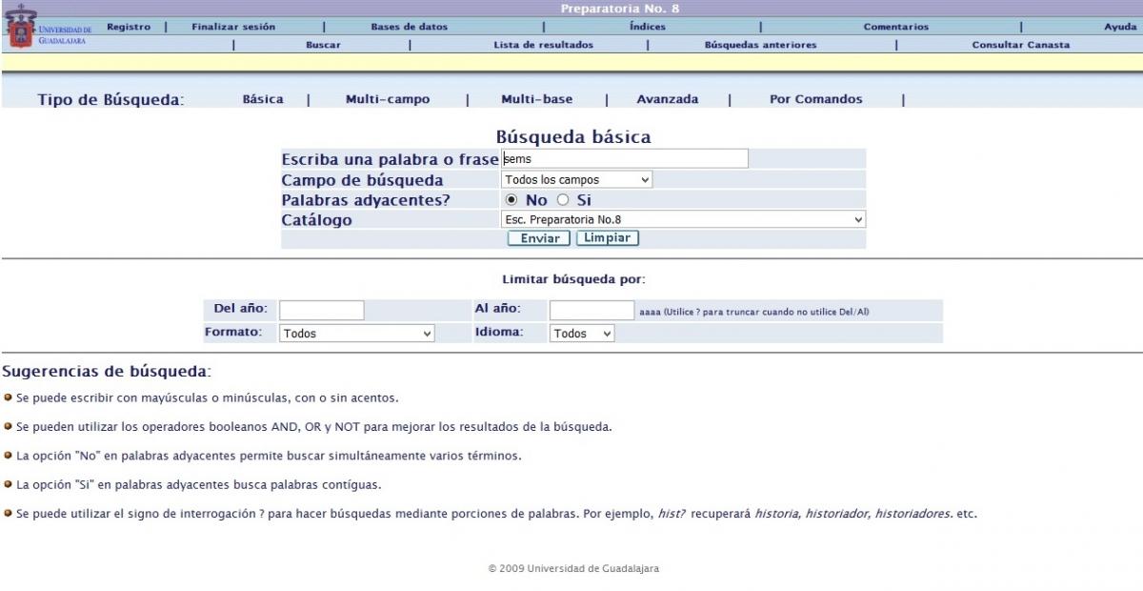The image size is (1143, 591).
Task: Open Comentarios page
Action: pos(896,27)
